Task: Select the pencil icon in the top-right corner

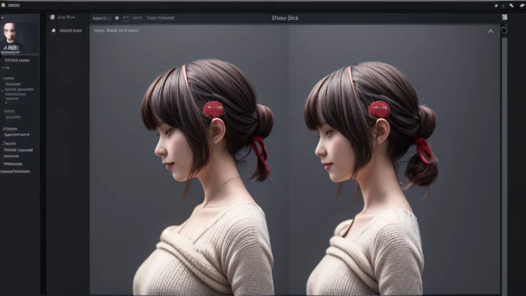Action: 511,5
